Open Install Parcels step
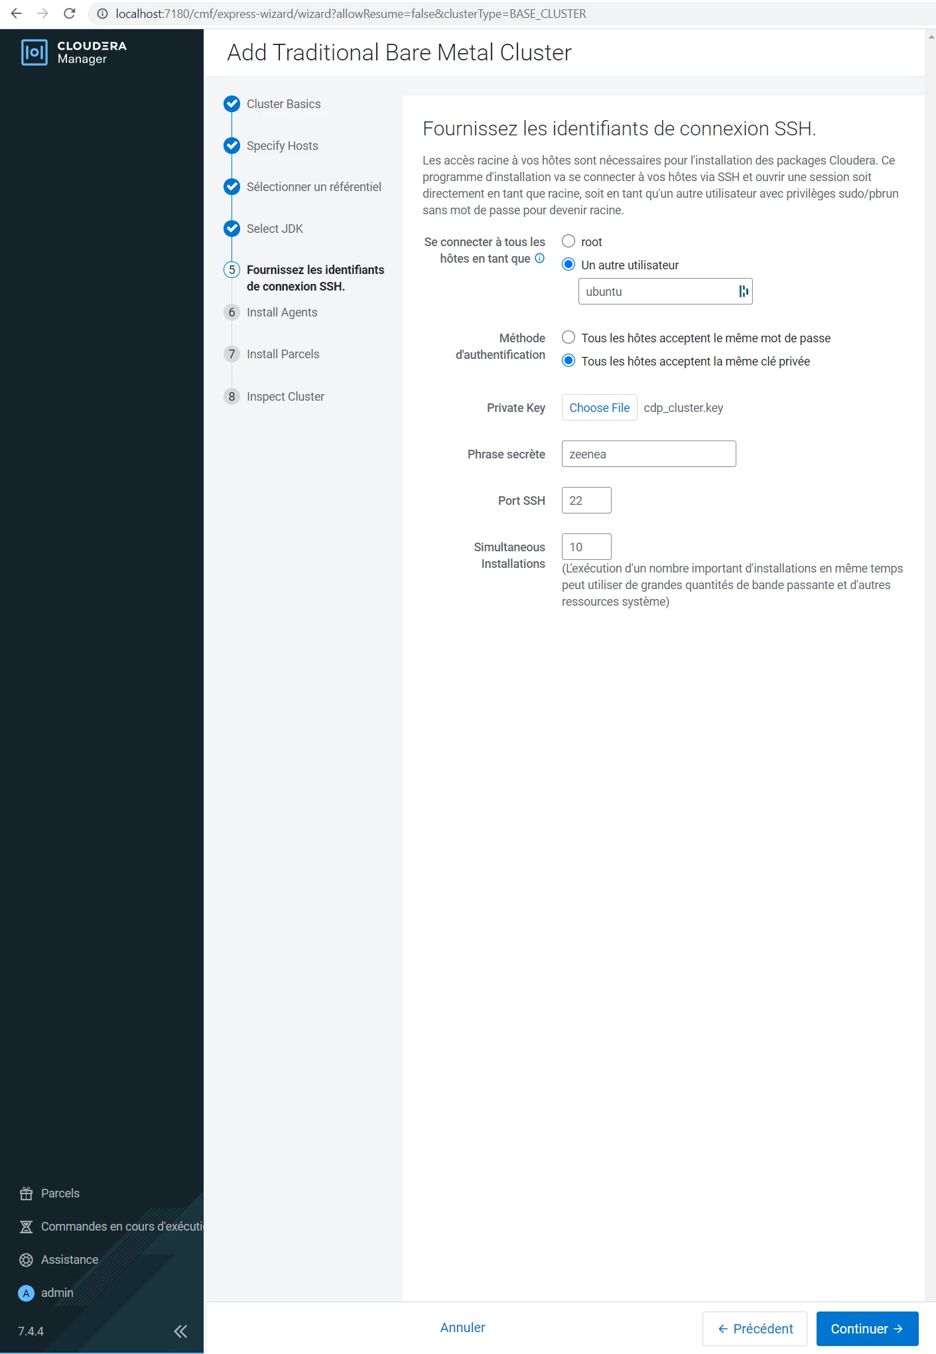The image size is (936, 1354). pos(283,354)
